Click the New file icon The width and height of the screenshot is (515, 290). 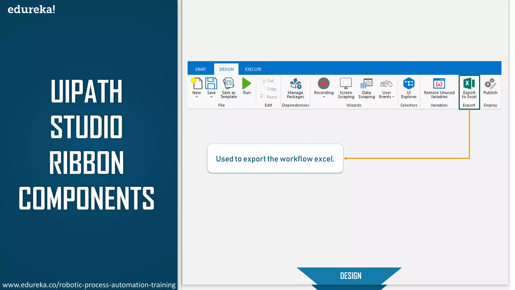(197, 84)
